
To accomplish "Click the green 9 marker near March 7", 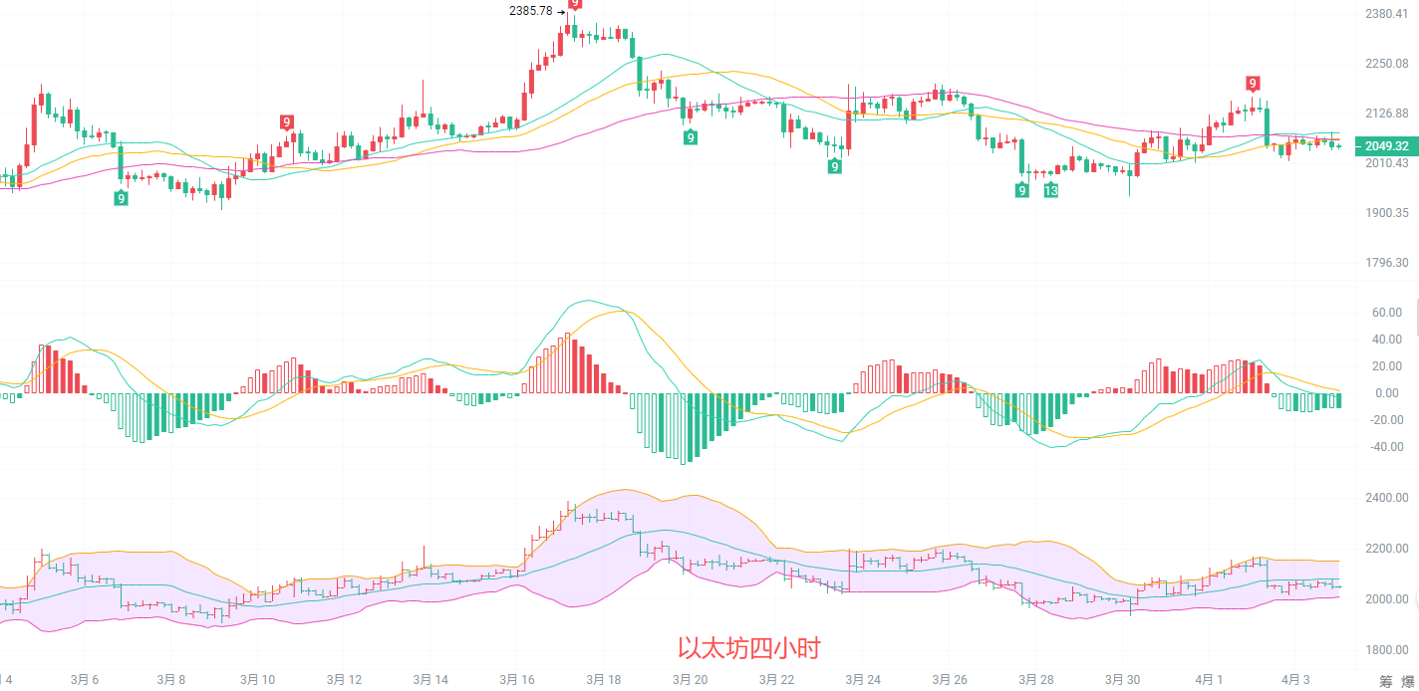I will [122, 198].
